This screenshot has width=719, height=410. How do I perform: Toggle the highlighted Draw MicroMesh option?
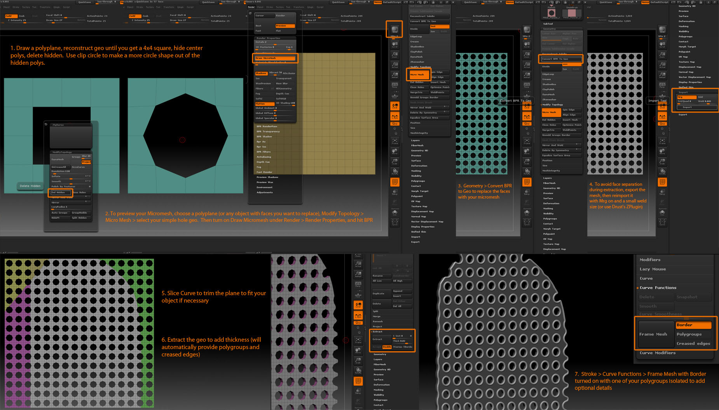tap(276, 58)
